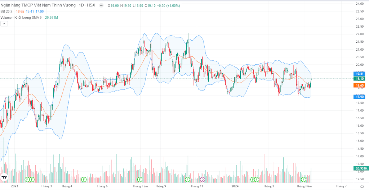
Task: Click the 14.00 price axis label
Action: [359, 156]
